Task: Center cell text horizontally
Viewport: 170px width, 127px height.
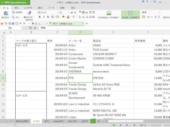Action: tap(83, 17)
